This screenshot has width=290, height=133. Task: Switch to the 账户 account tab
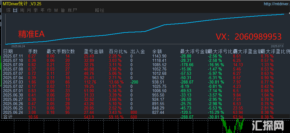coord(72,10)
